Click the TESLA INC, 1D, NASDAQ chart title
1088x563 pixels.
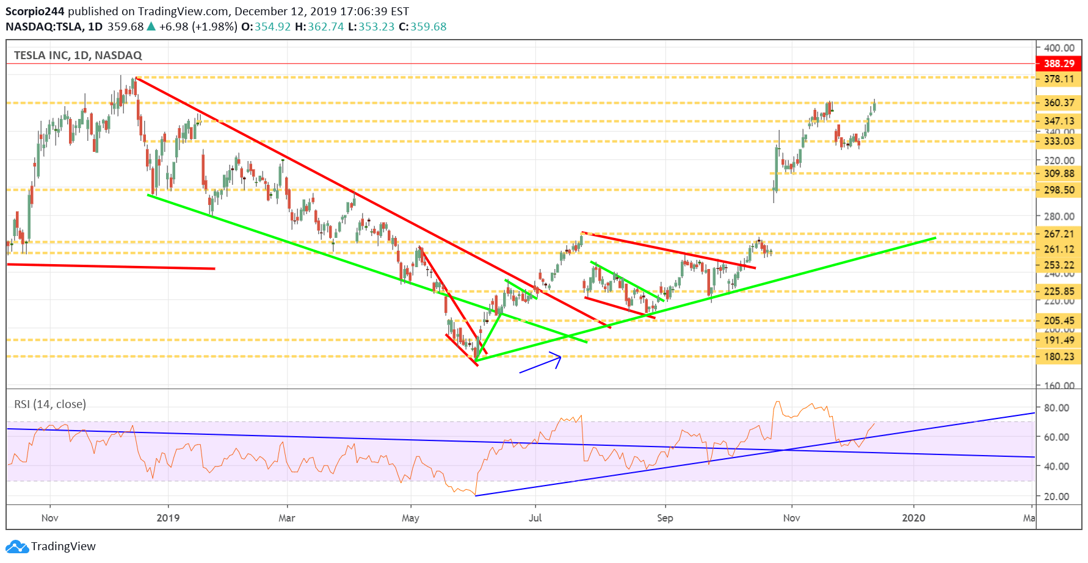click(78, 56)
